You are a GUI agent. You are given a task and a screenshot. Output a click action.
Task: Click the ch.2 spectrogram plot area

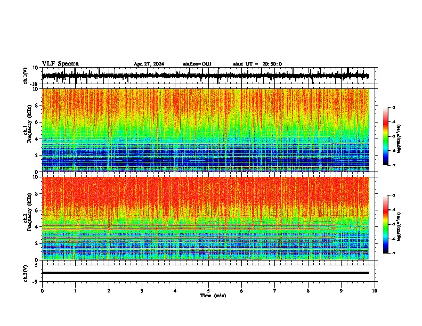pyautogui.click(x=206, y=218)
